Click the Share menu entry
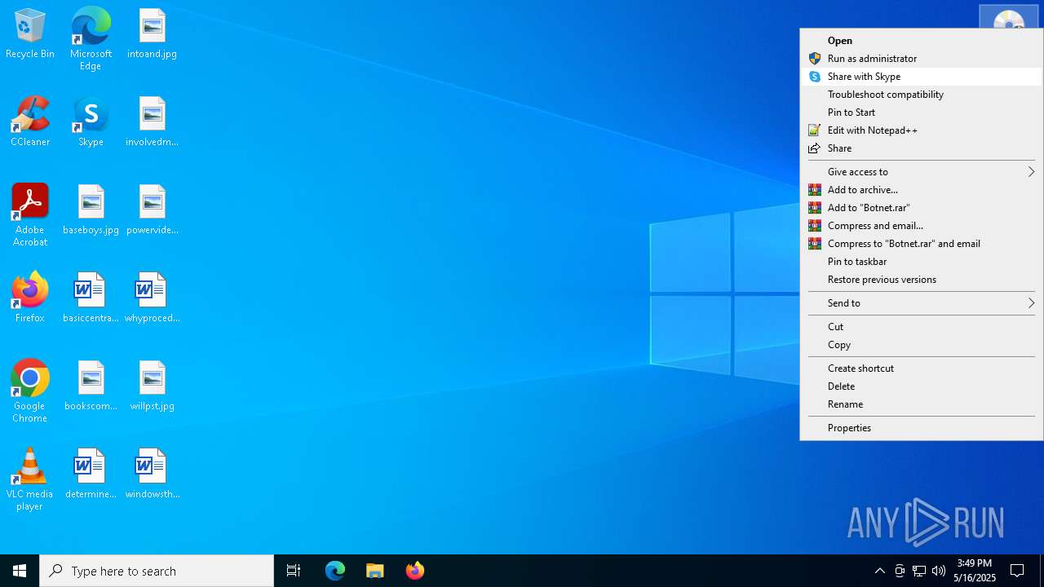Image resolution: width=1044 pixels, height=587 pixels. (x=922, y=148)
